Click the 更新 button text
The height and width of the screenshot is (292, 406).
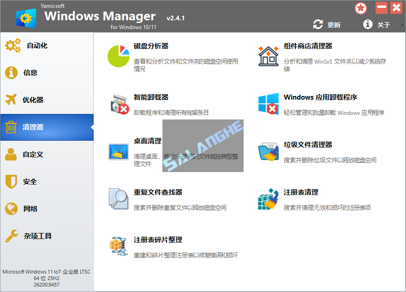coord(334,25)
